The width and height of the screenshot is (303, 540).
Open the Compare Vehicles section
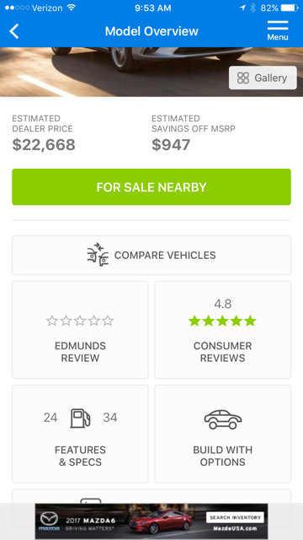(x=151, y=255)
